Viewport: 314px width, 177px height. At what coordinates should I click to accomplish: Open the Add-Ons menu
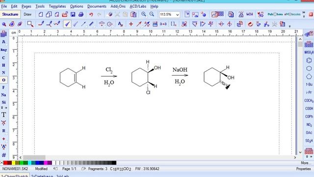point(118,6)
